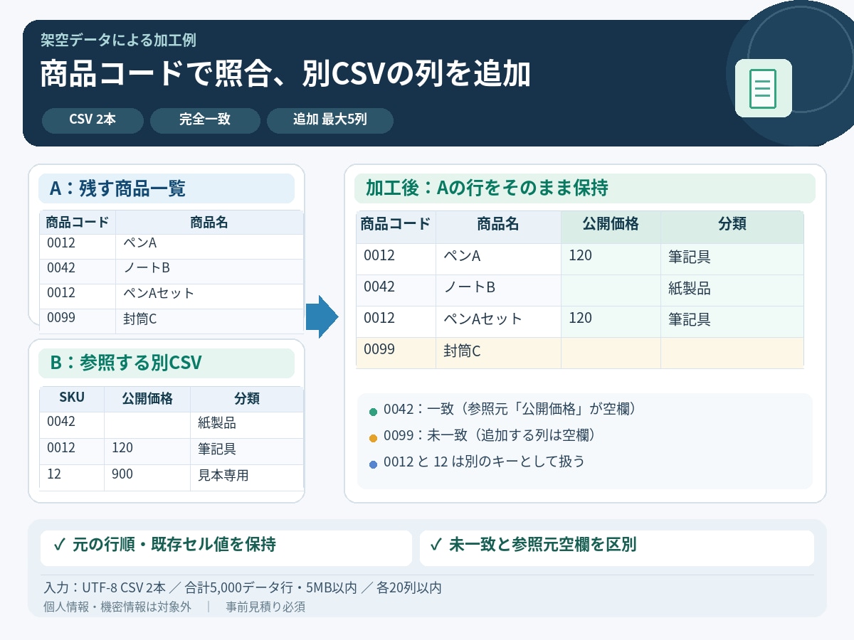Screen dimensions: 854x640
Task: Click the blue dot beside the 0012 と 12 note
Action: coord(373,464)
